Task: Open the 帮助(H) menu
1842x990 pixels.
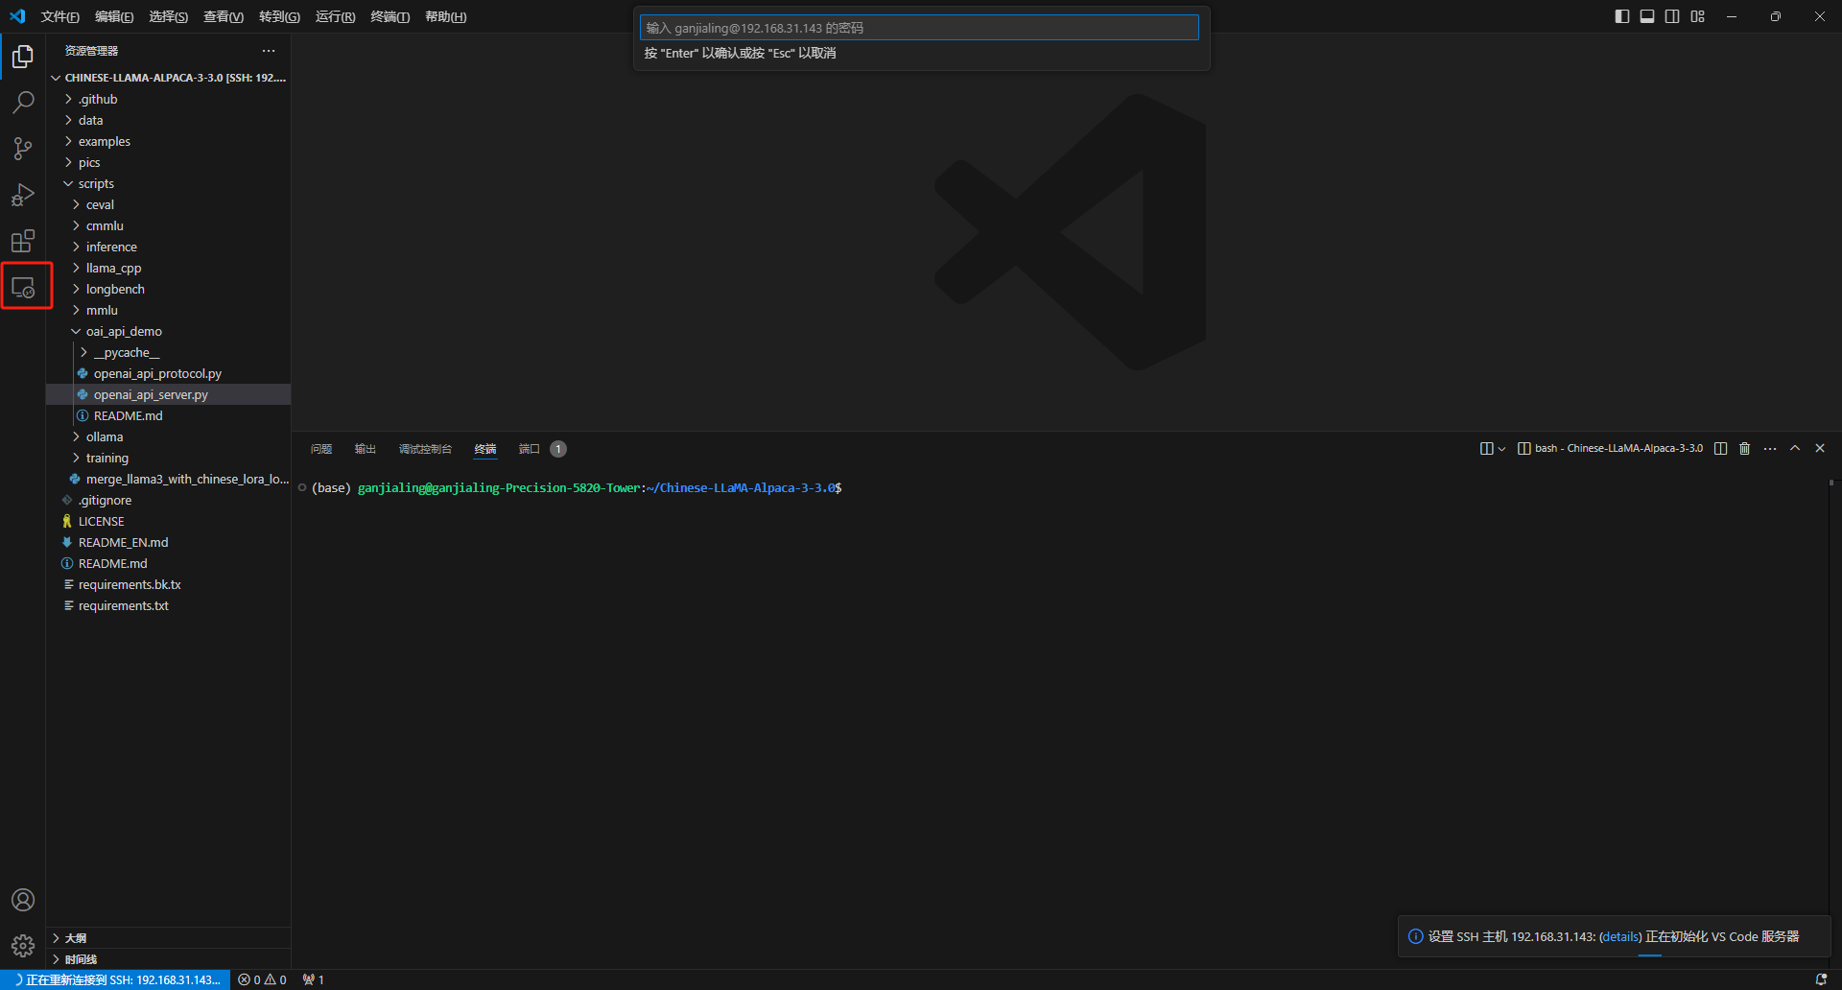Action: (446, 16)
